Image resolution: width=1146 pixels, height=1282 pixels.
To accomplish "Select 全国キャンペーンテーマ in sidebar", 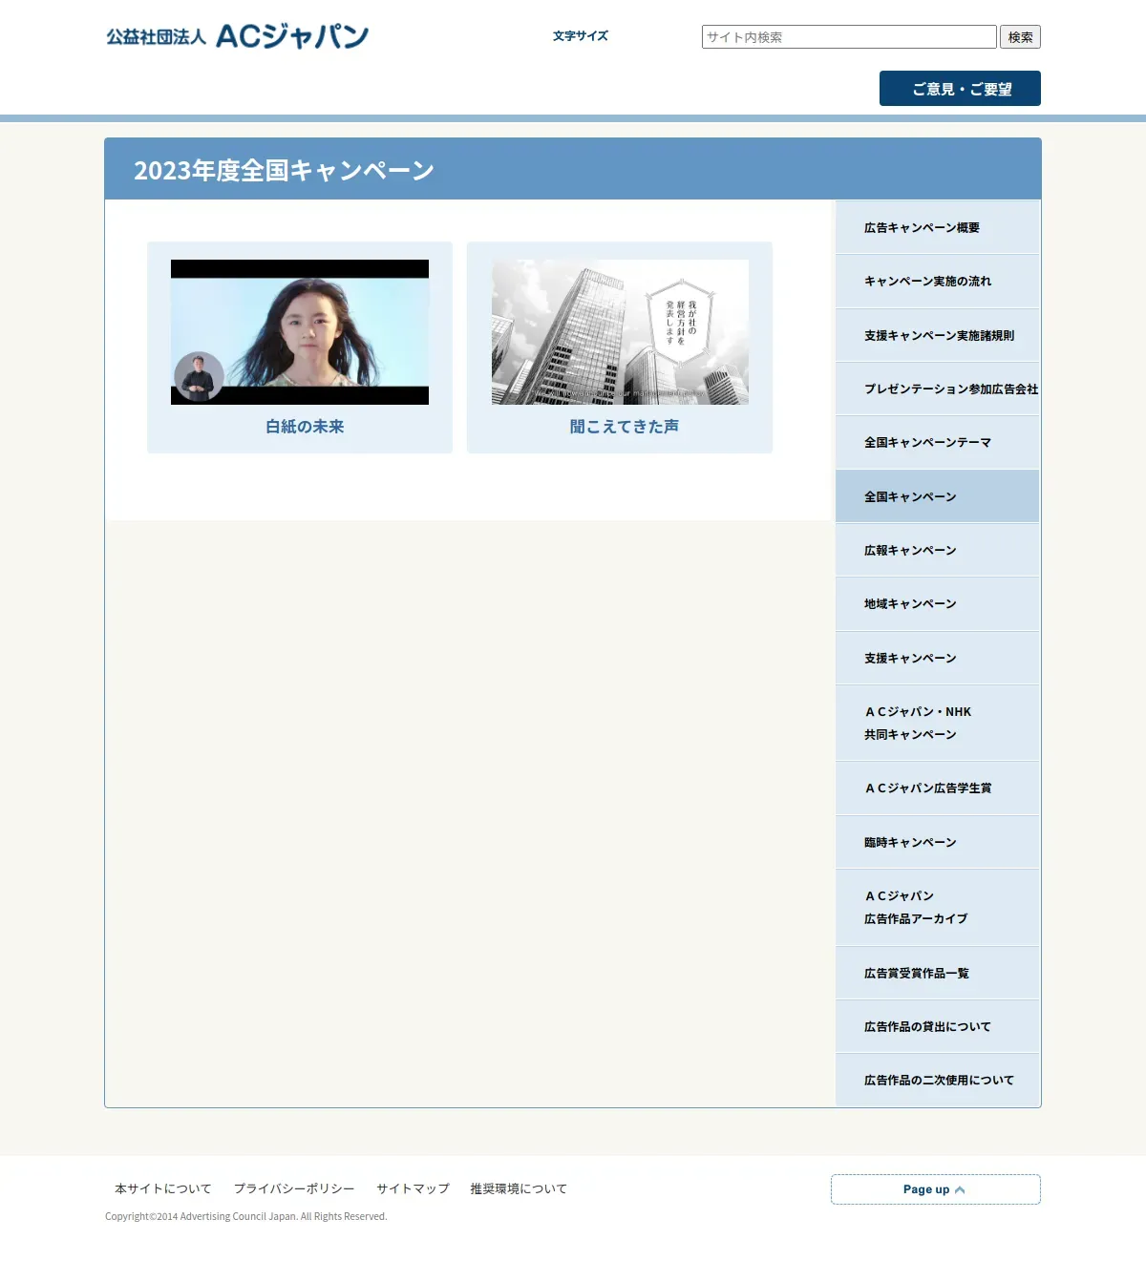I will click(938, 443).
